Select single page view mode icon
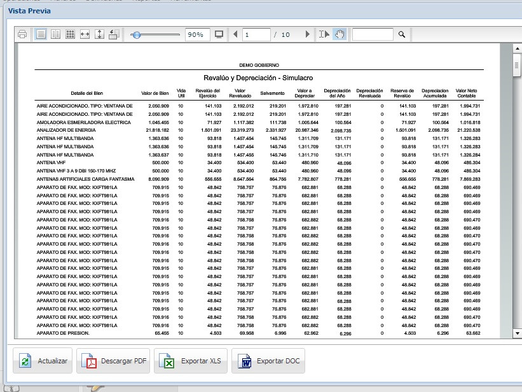 (41, 34)
